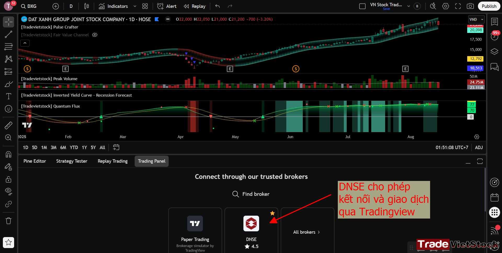Screen dimensions: 502x253
Task: Open the layout setup grid icon
Action: [145, 6]
